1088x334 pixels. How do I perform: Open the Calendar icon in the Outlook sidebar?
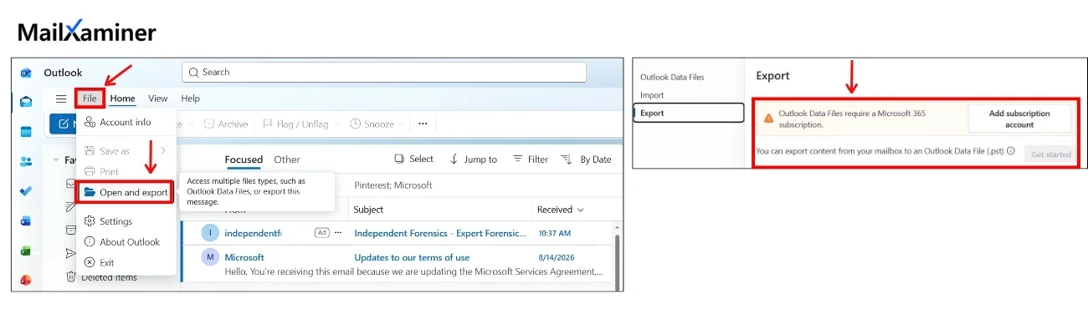pos(27,132)
